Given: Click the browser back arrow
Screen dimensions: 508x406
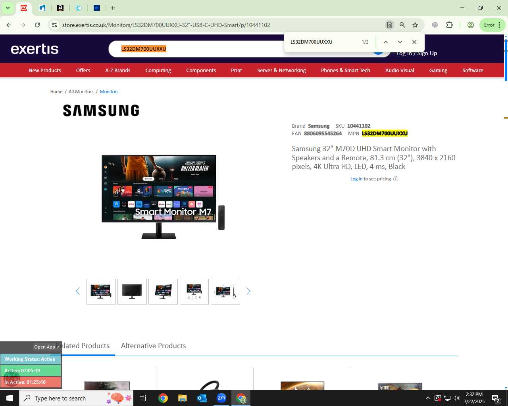Looking at the screenshot, I should [x=9, y=25].
